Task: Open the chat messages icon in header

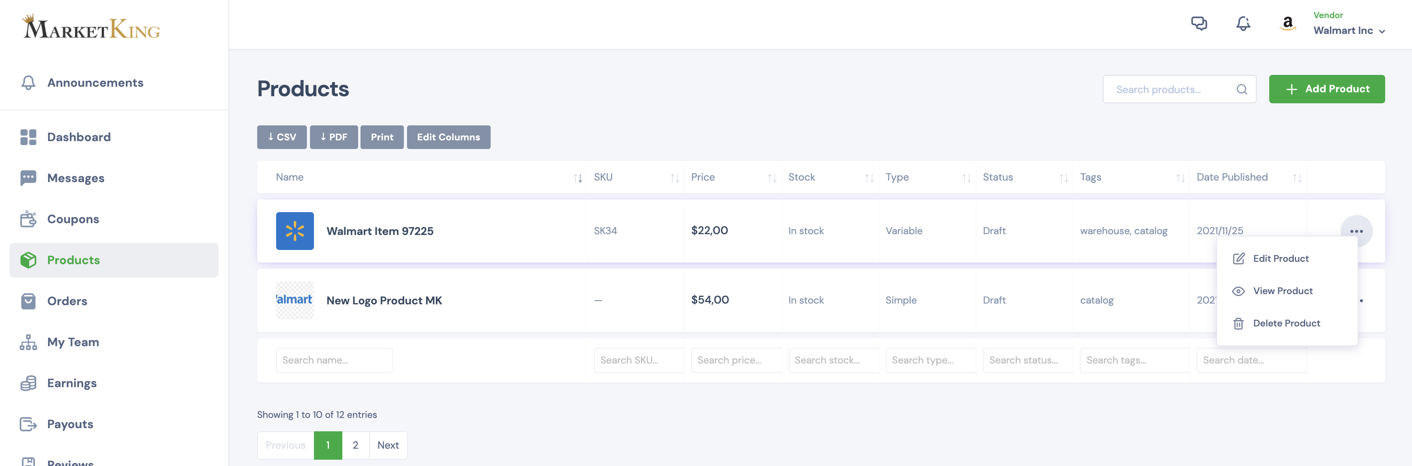Action: pos(1199,24)
